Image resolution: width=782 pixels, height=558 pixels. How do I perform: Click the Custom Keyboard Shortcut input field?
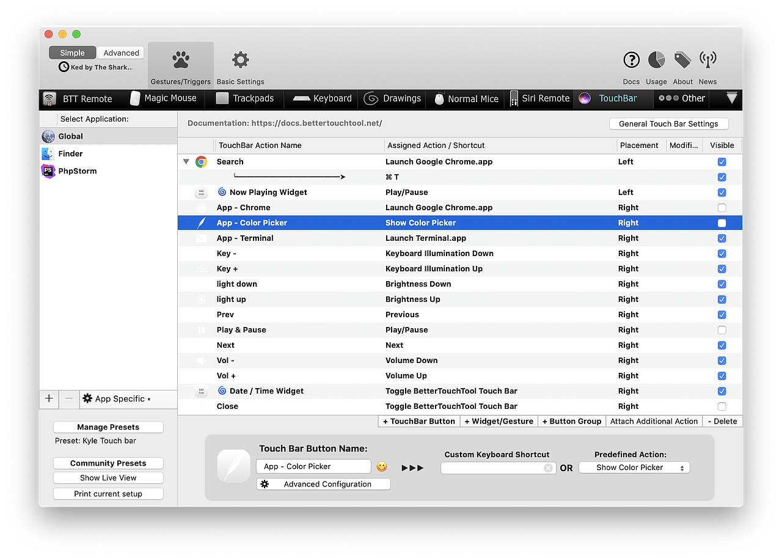tap(498, 468)
